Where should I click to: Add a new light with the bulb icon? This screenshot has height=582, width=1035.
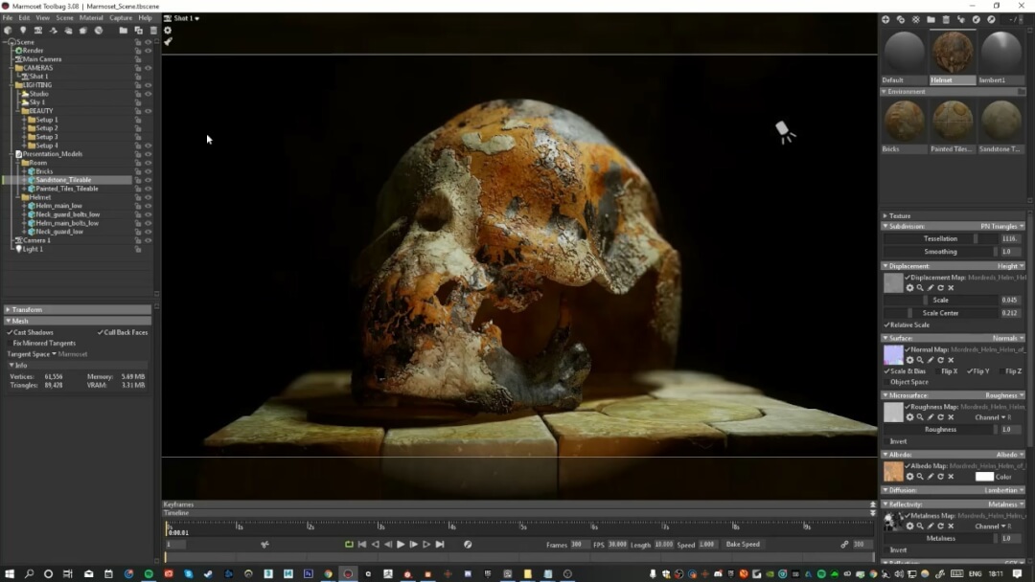pos(23,31)
